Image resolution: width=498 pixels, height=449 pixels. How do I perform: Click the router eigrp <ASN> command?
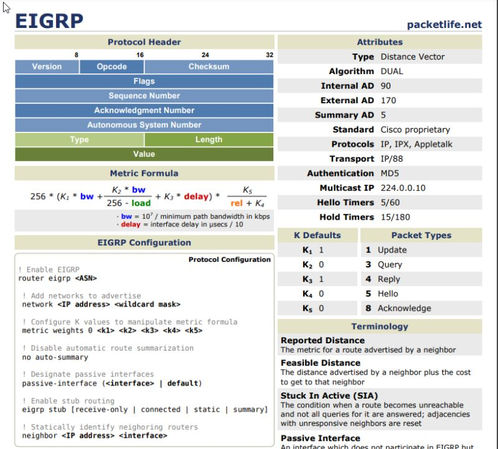pos(57,278)
